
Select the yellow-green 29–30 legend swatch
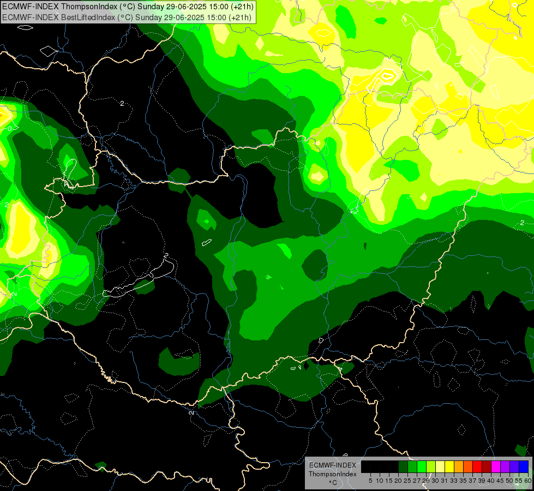click(x=431, y=466)
